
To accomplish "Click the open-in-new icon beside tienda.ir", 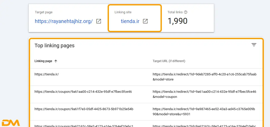I will [145, 21].
